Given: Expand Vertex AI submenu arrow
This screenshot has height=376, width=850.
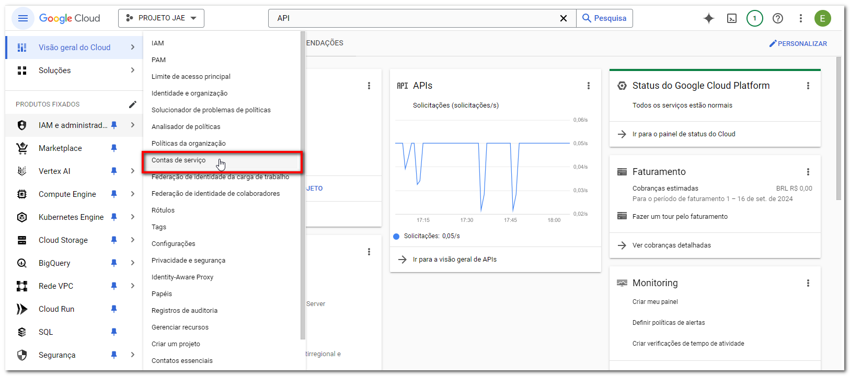Looking at the screenshot, I should point(133,171).
